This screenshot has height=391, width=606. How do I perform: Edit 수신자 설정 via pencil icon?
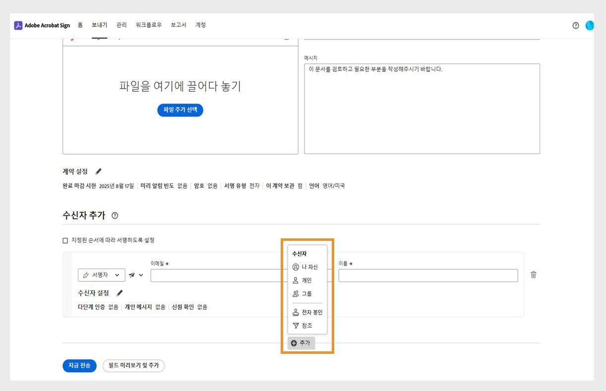[119, 293]
